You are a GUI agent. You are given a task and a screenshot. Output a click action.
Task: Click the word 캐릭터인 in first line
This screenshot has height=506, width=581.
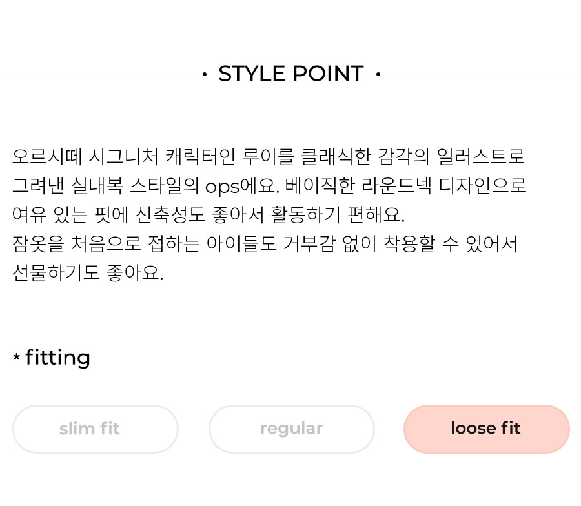201,156
